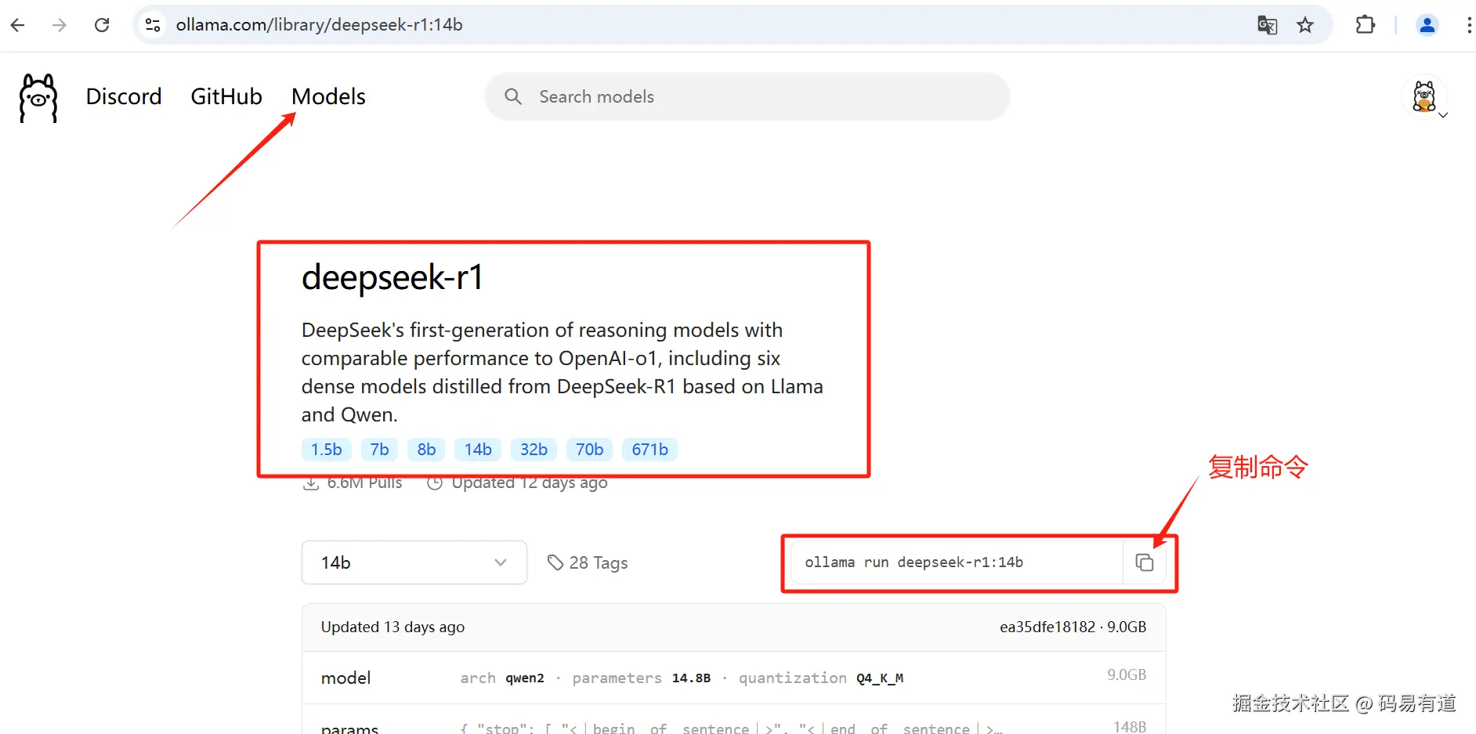Viewport: 1476px width, 734px height.
Task: Open the Ollama user account avatar menu
Action: [1424, 97]
